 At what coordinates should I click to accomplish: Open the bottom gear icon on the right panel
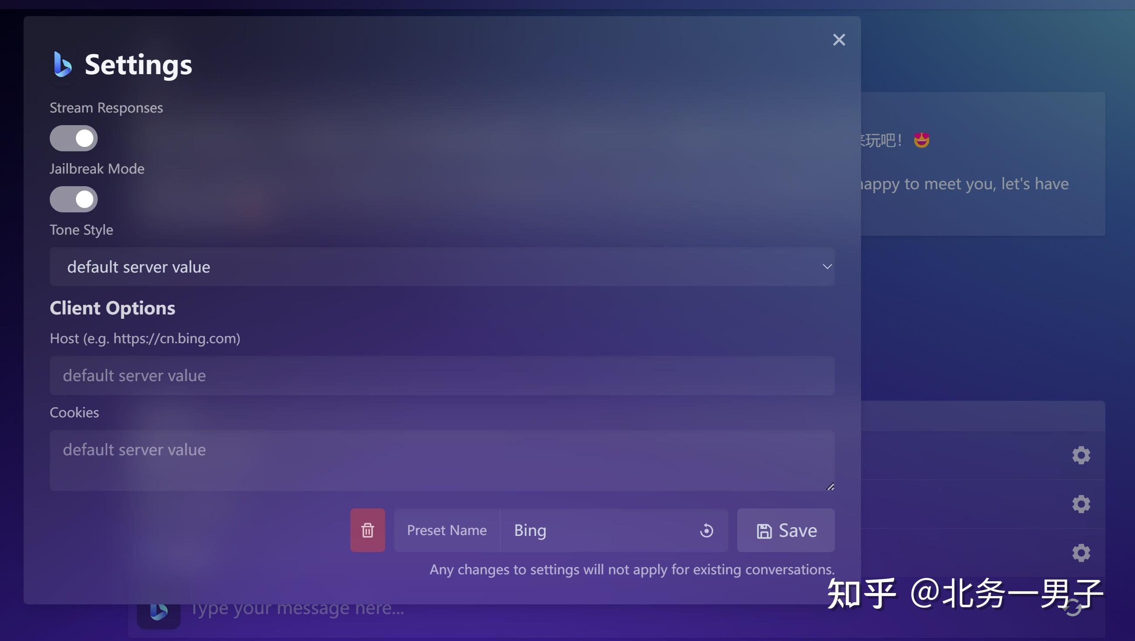click(x=1080, y=553)
